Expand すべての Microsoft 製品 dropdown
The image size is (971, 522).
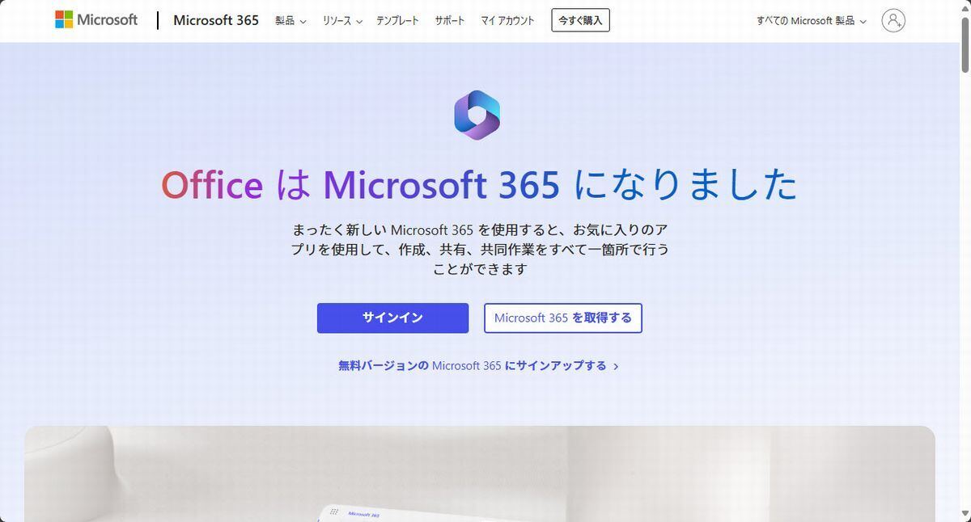[812, 21]
